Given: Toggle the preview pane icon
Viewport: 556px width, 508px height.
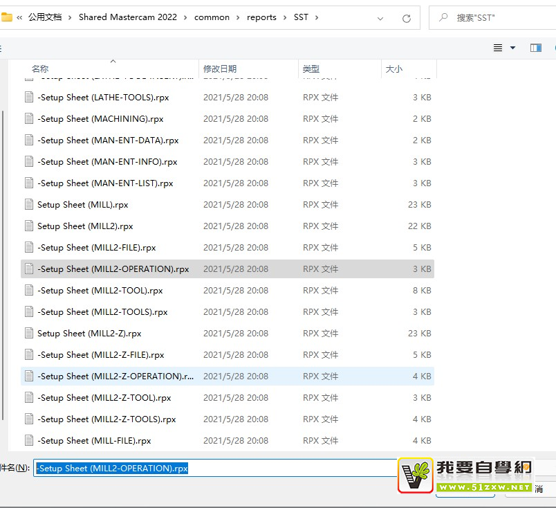Looking at the screenshot, I should (x=535, y=48).
